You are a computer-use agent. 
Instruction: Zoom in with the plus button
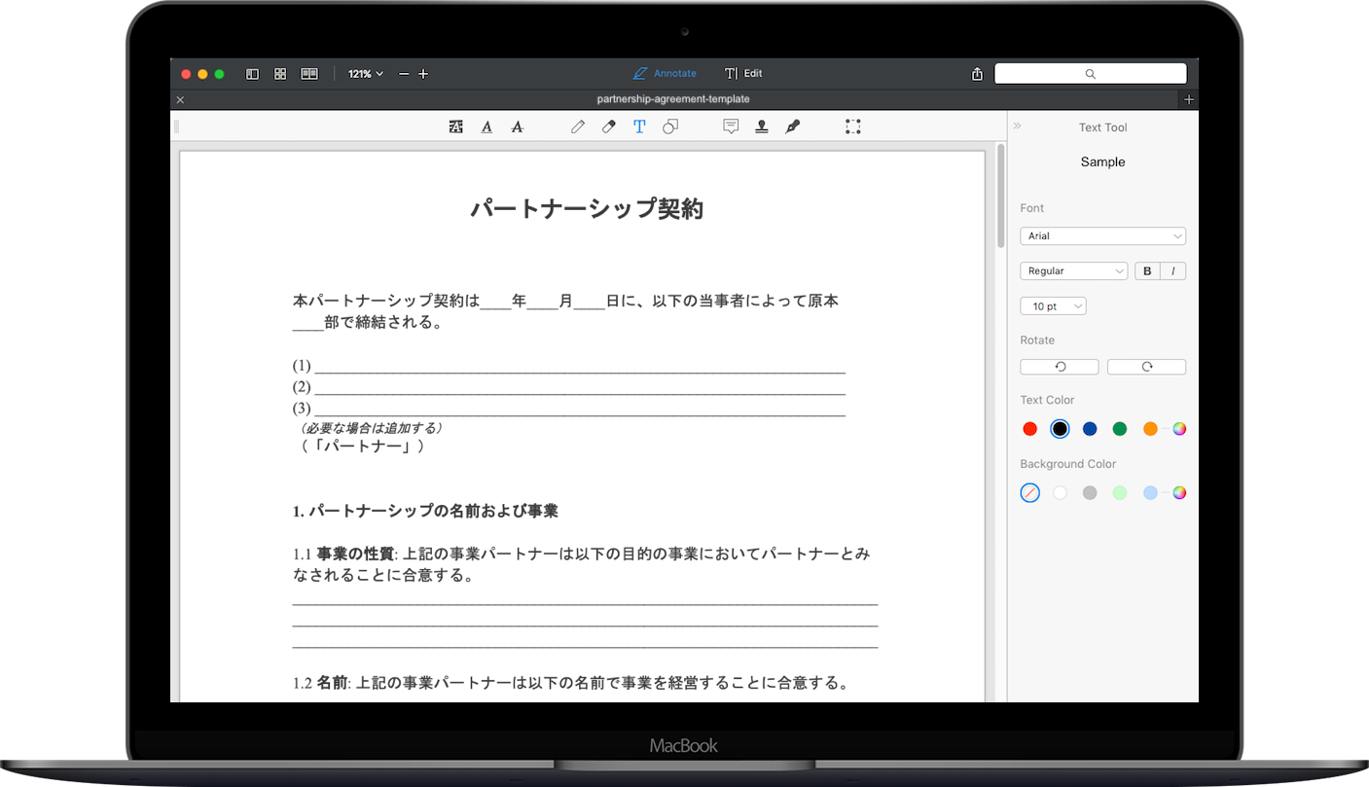point(423,74)
